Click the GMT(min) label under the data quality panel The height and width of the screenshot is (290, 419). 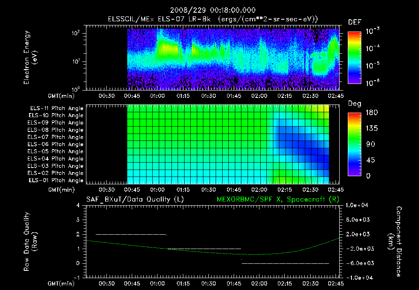coord(61,283)
